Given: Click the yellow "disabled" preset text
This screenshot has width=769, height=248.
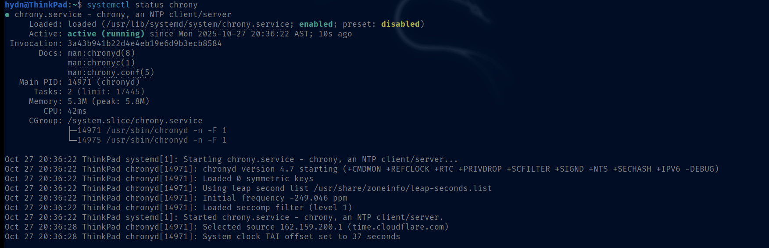Looking at the screenshot, I should (400, 24).
